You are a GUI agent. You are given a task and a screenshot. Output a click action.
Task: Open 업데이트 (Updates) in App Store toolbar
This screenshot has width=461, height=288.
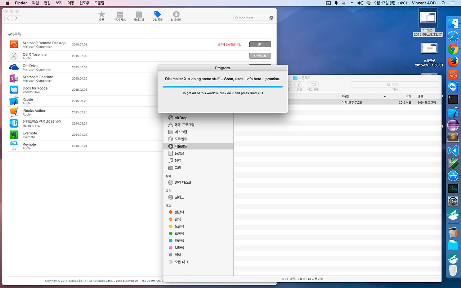[176, 16]
